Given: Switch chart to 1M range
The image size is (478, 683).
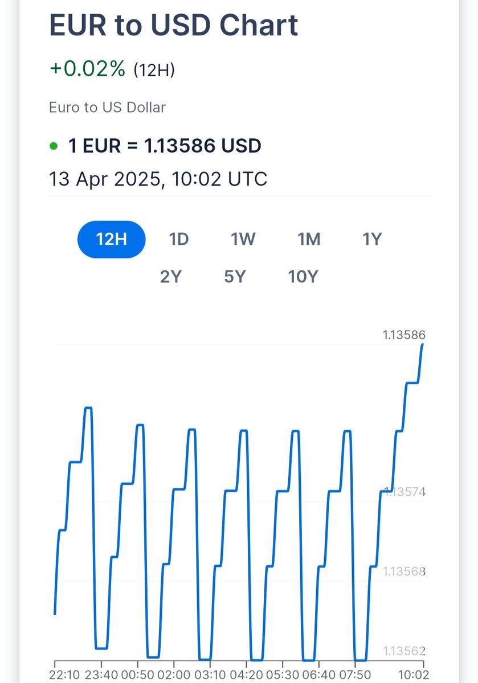Looking at the screenshot, I should (x=309, y=239).
